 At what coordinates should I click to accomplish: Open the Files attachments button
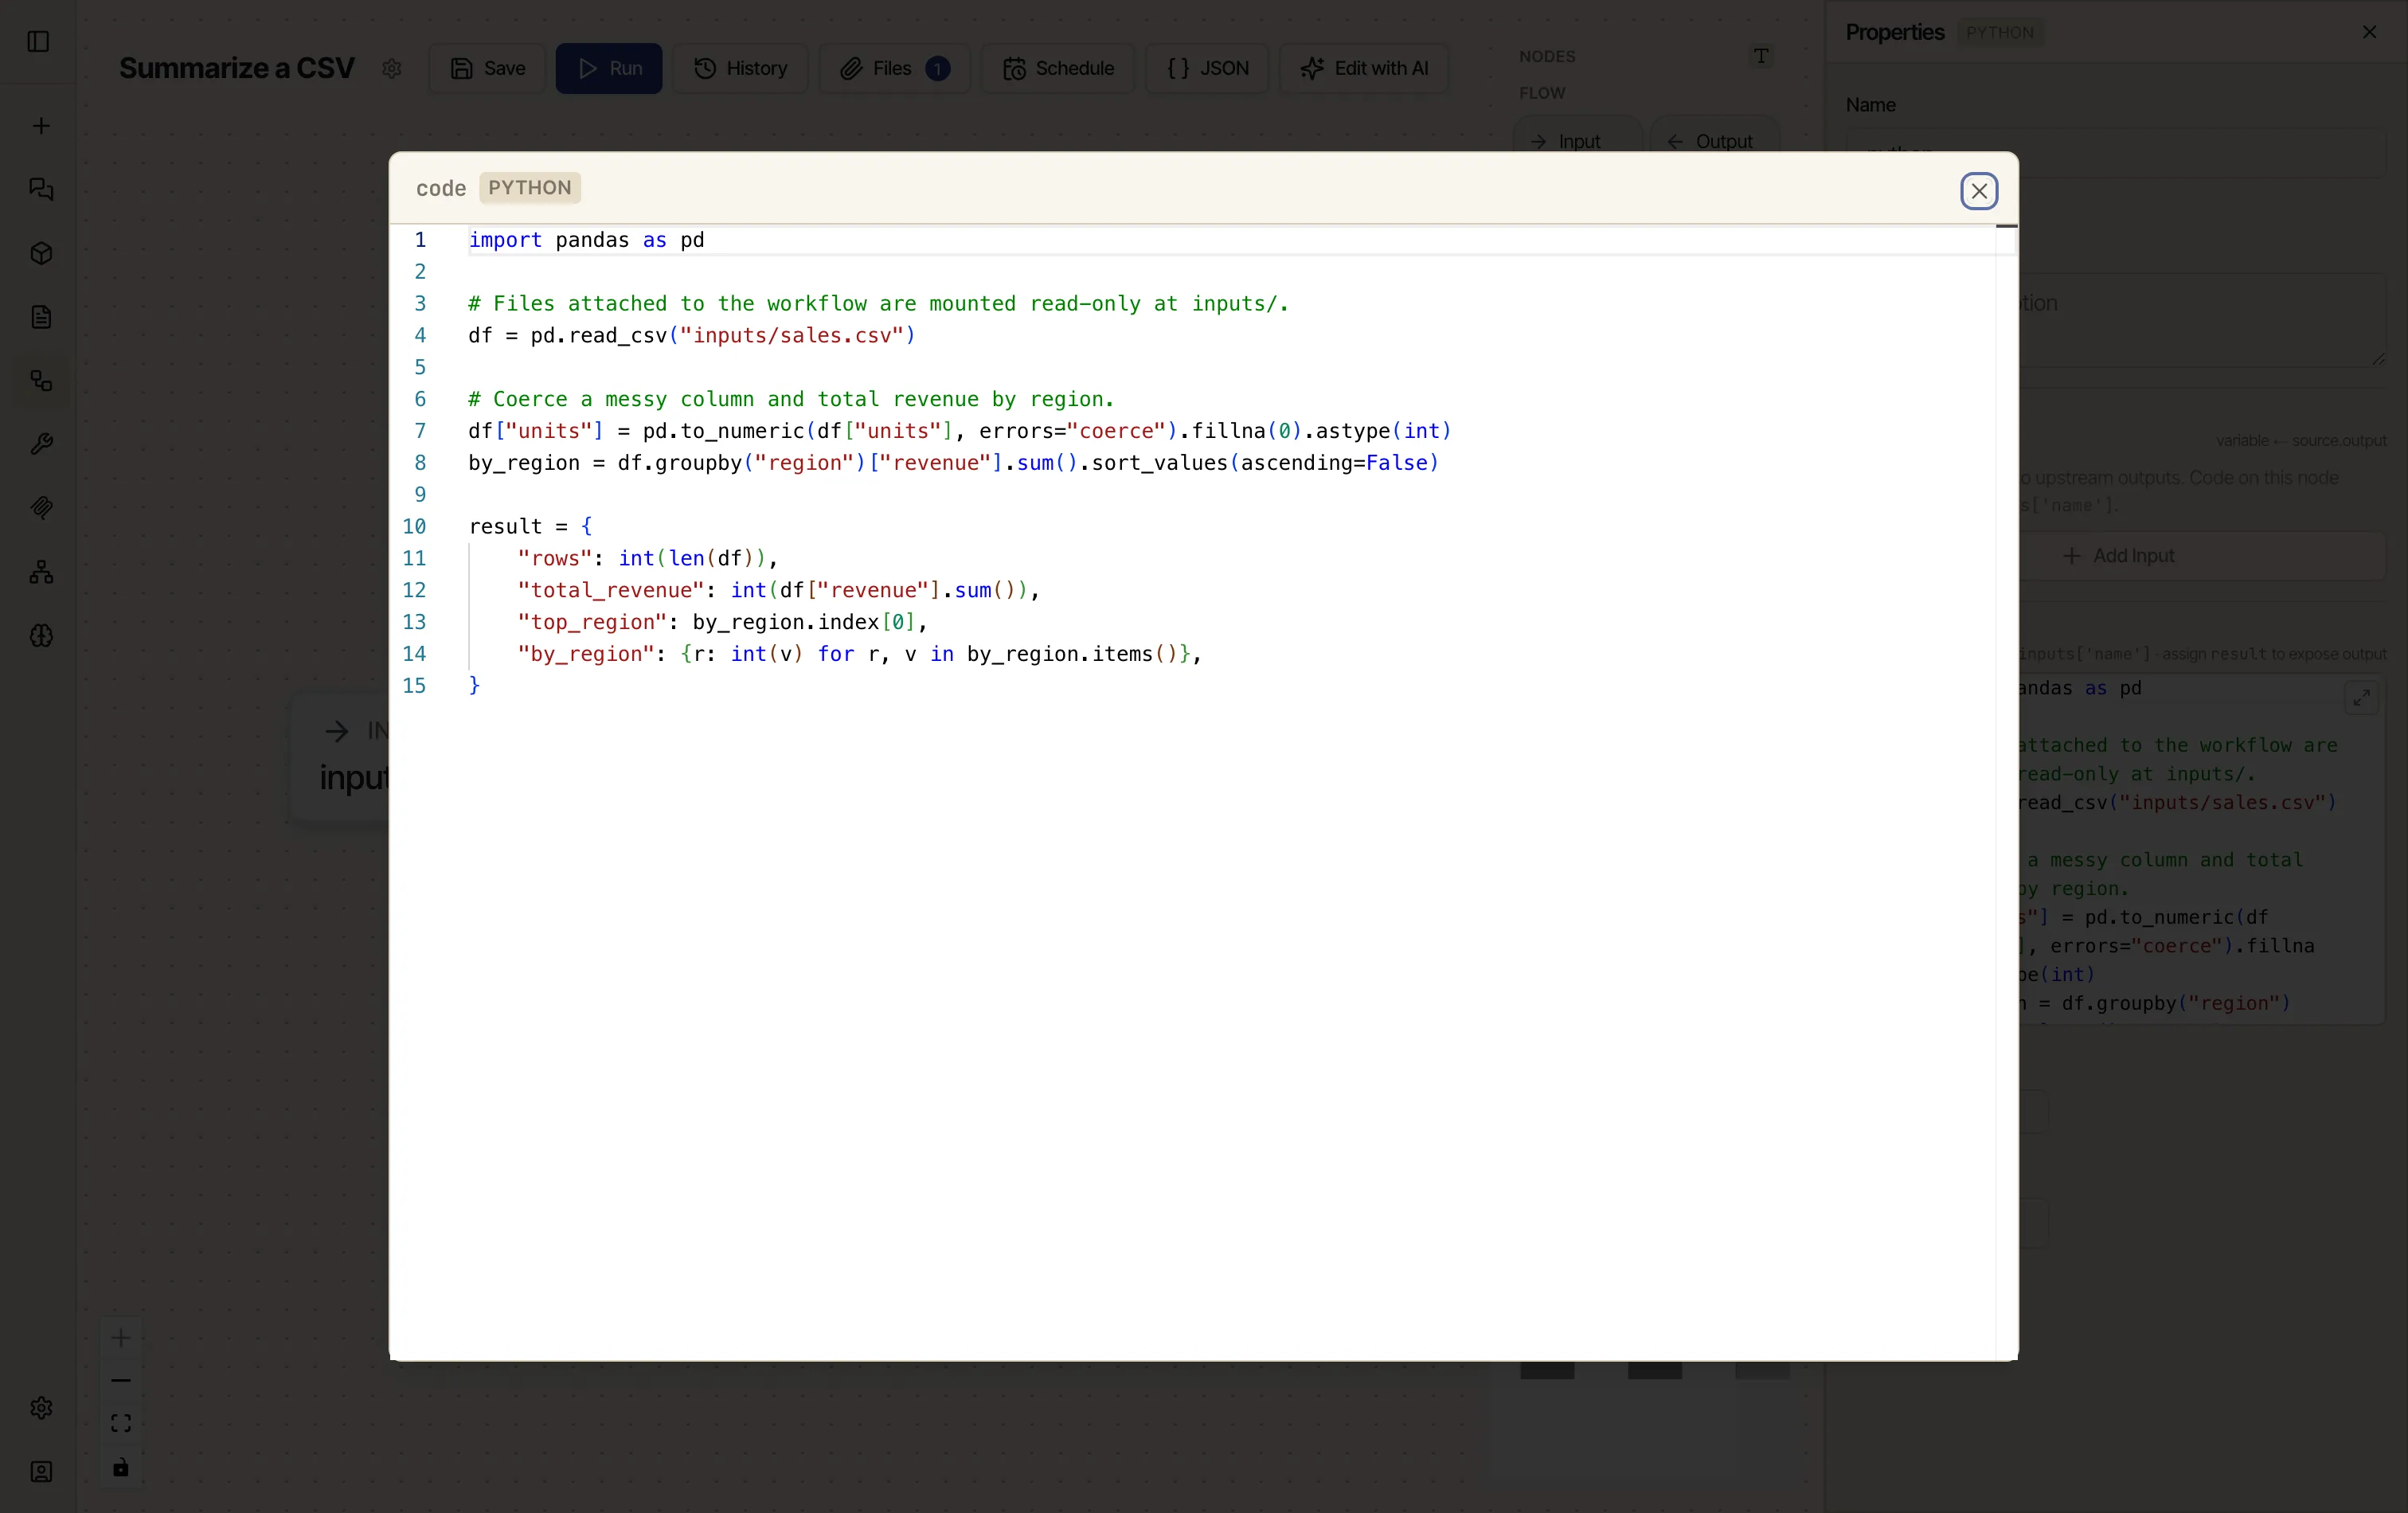pos(894,68)
